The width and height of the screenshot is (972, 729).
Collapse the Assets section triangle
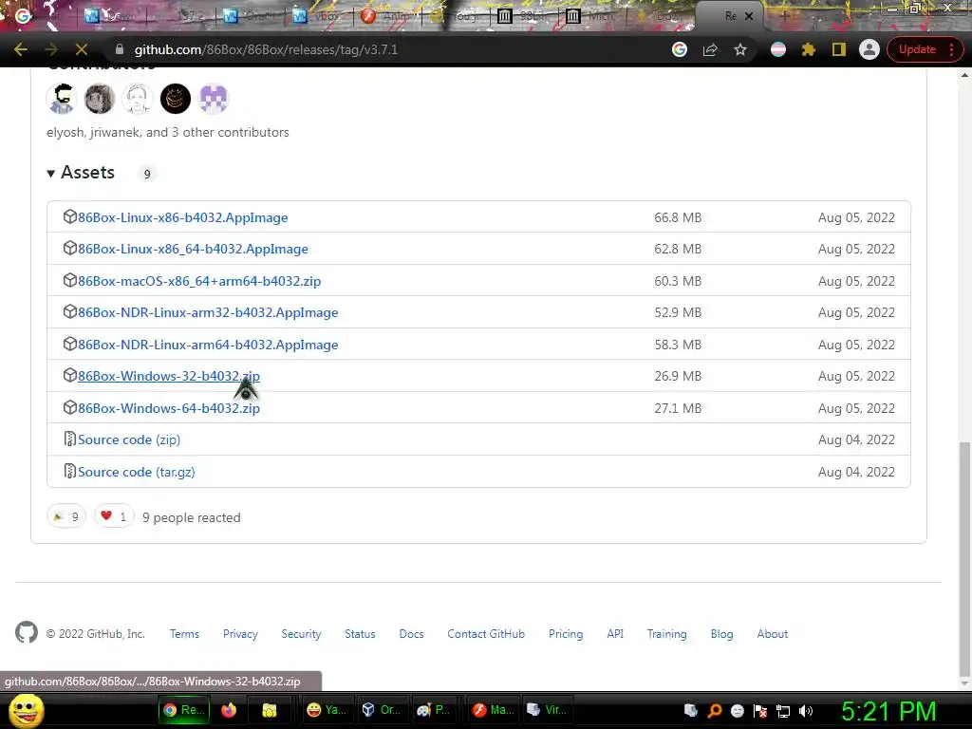point(51,174)
